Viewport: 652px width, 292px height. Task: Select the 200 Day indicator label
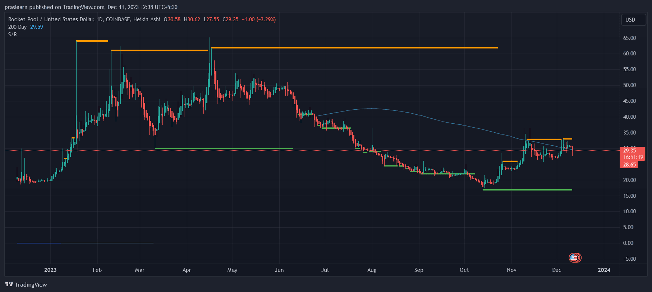(x=17, y=27)
